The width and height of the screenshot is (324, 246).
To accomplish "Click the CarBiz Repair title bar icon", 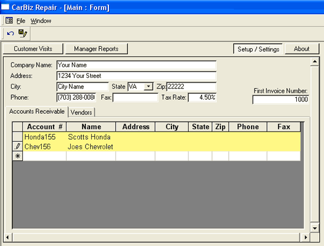I will pyautogui.click(x=5, y=7).
